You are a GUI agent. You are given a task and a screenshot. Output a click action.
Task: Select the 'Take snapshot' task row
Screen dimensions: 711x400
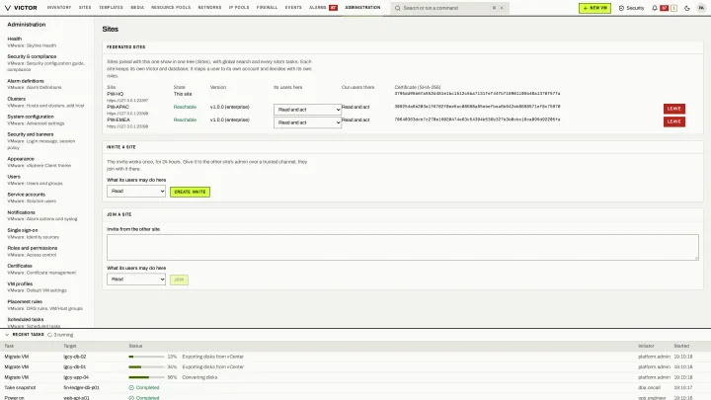pos(355,388)
